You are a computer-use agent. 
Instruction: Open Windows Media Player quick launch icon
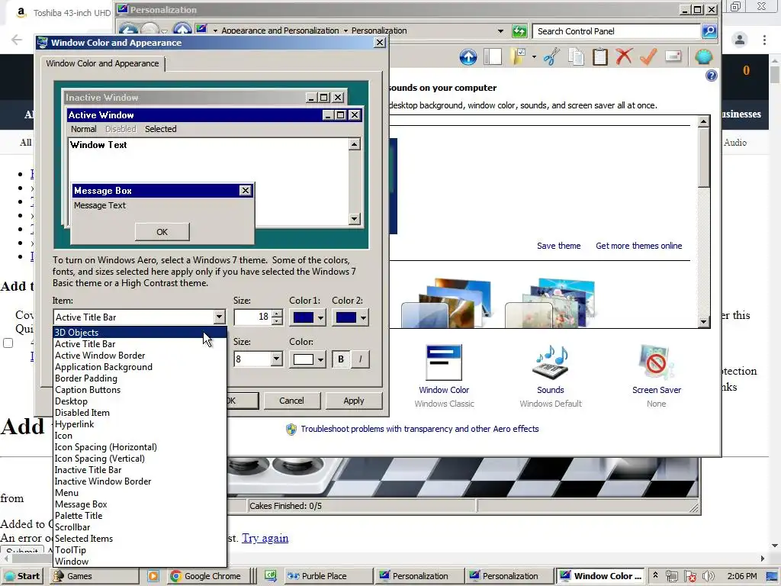point(153,576)
